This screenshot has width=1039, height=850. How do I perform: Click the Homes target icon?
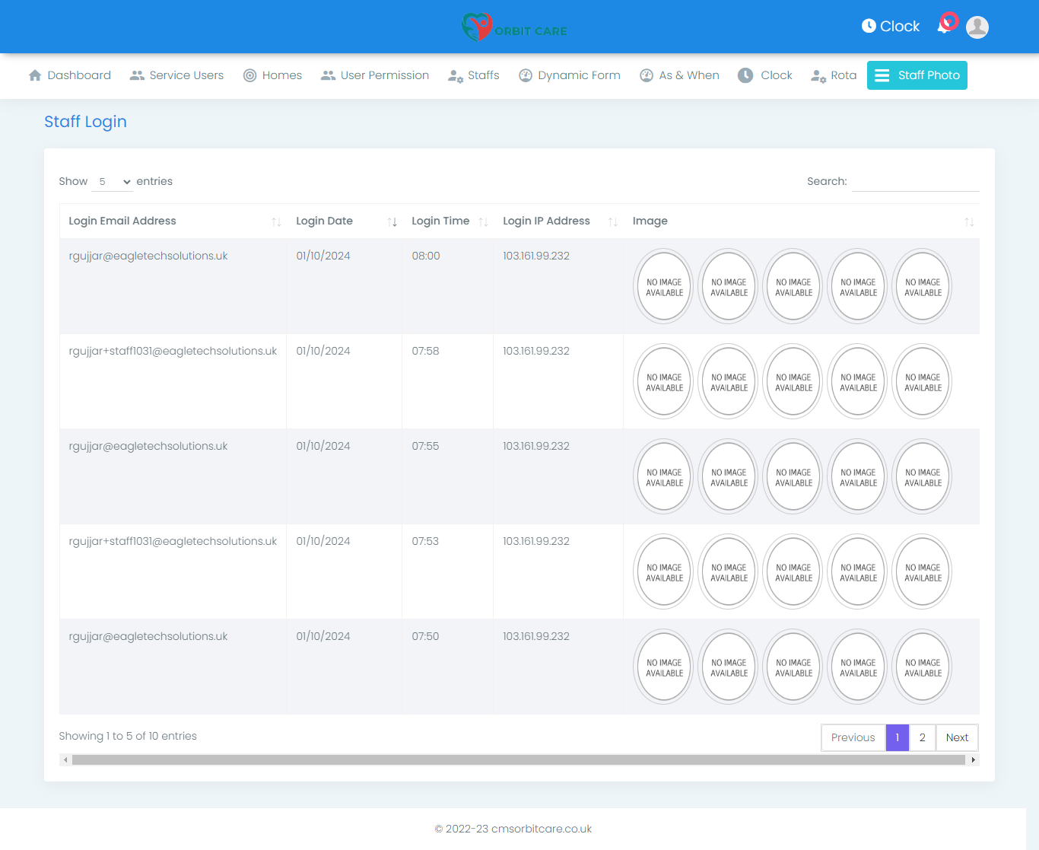(x=249, y=75)
